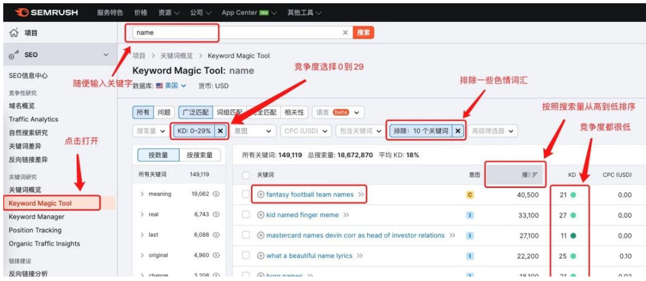Open fantasy football team names keyword link
This screenshot has width=646, height=281.
[x=310, y=195]
